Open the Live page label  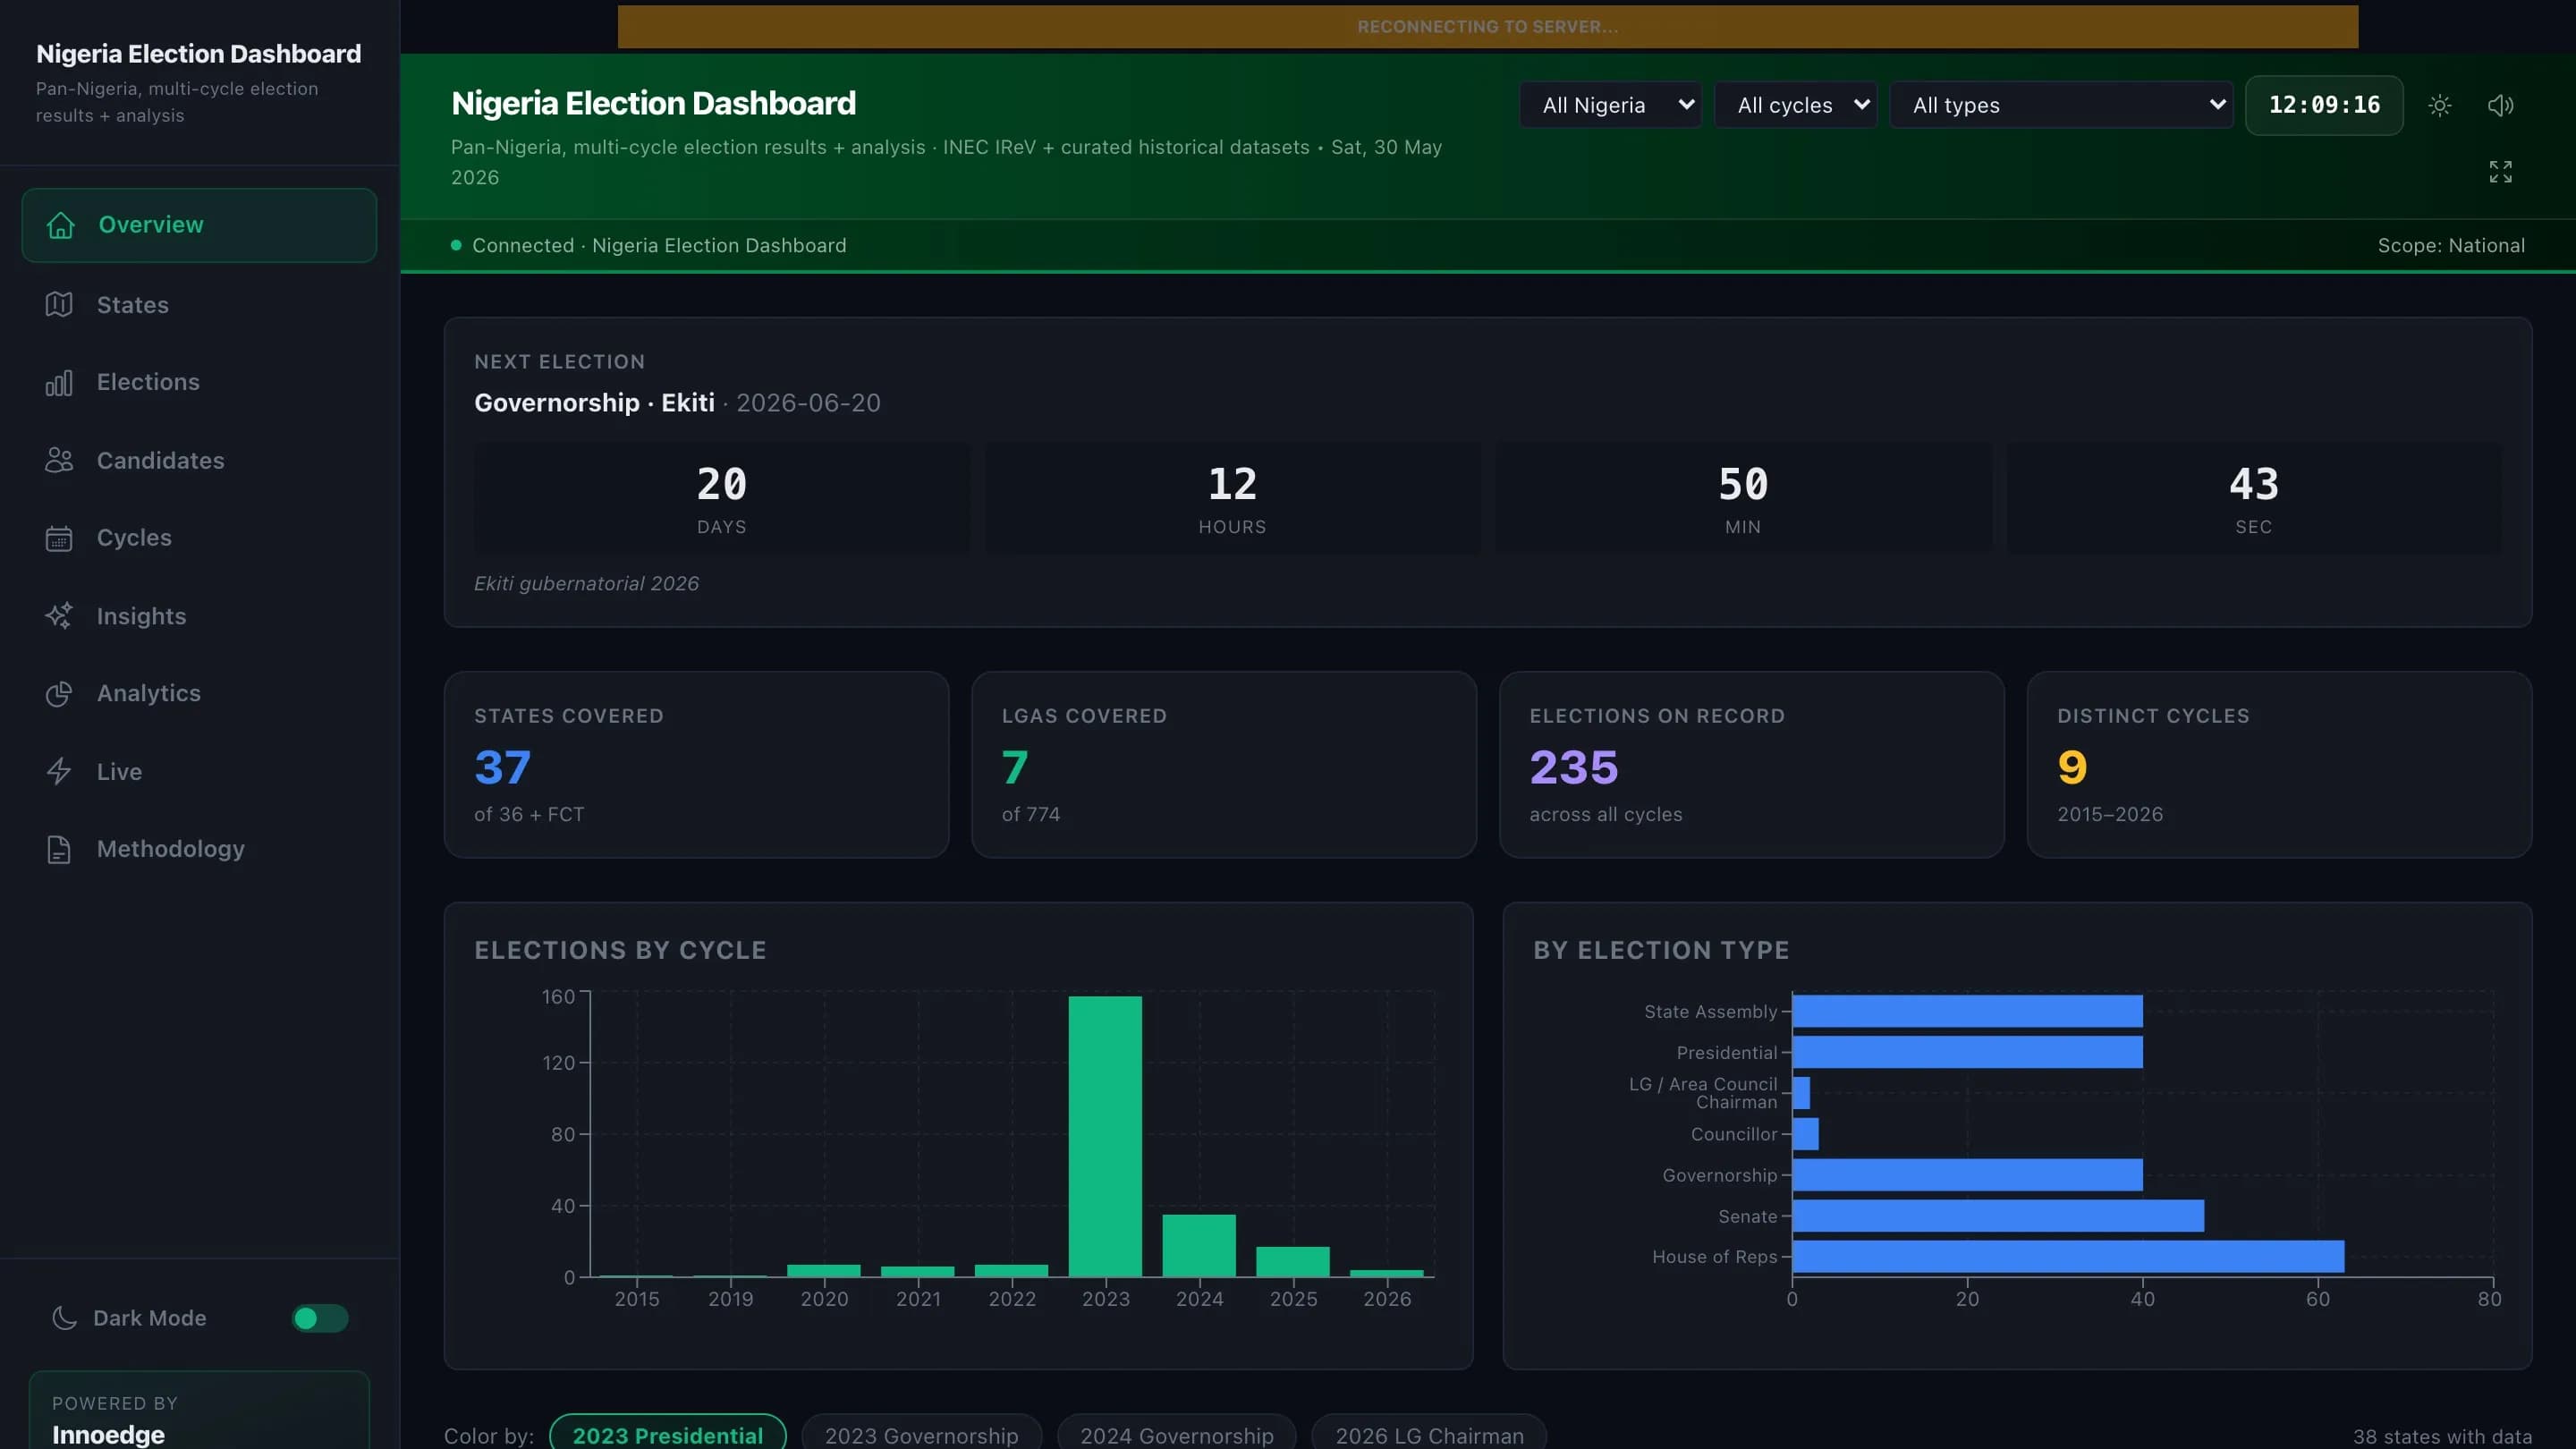(119, 771)
